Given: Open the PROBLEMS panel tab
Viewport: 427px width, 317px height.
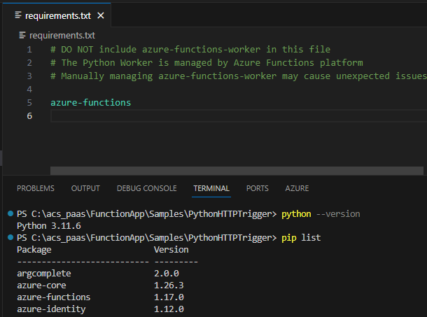Looking at the screenshot, I should pyautogui.click(x=36, y=188).
